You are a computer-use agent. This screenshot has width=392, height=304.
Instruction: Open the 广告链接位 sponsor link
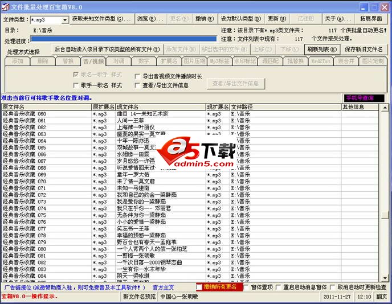[x=75, y=287]
